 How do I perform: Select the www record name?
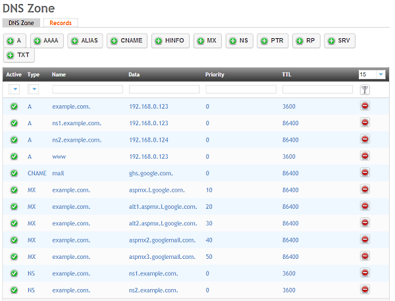pos(59,157)
